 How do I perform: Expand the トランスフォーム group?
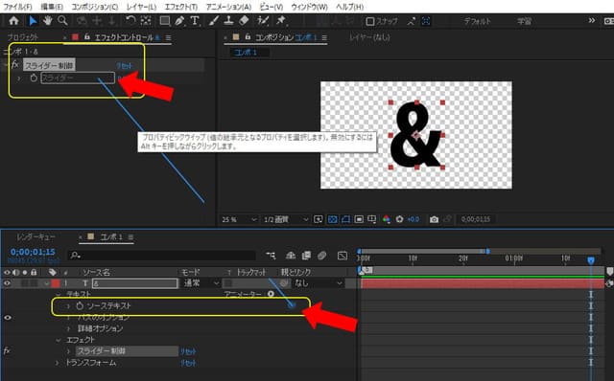point(58,363)
